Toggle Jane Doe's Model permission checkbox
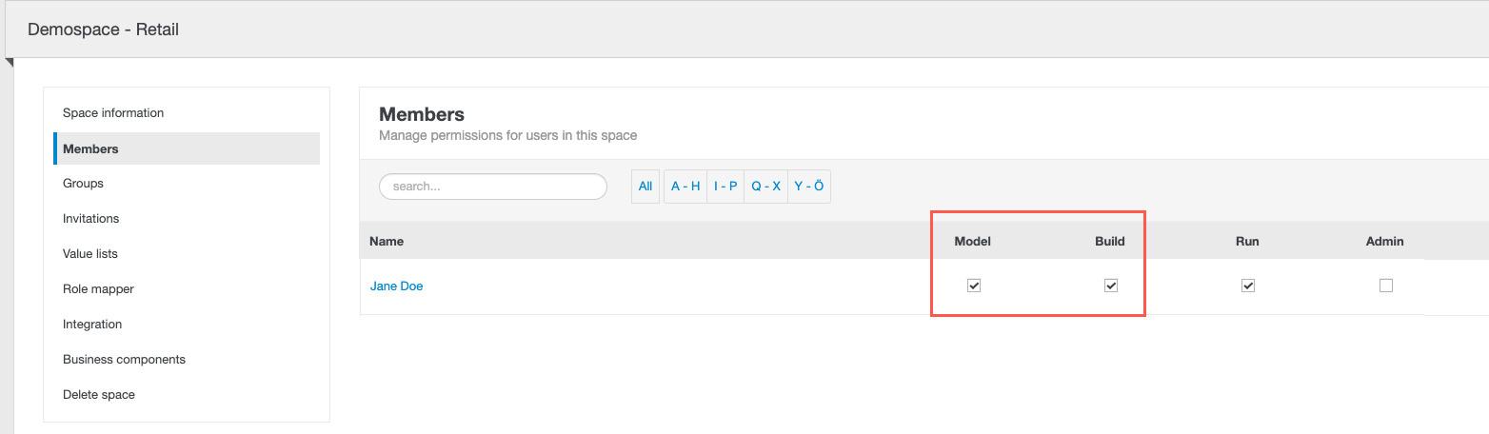This screenshot has width=1489, height=434. click(973, 286)
